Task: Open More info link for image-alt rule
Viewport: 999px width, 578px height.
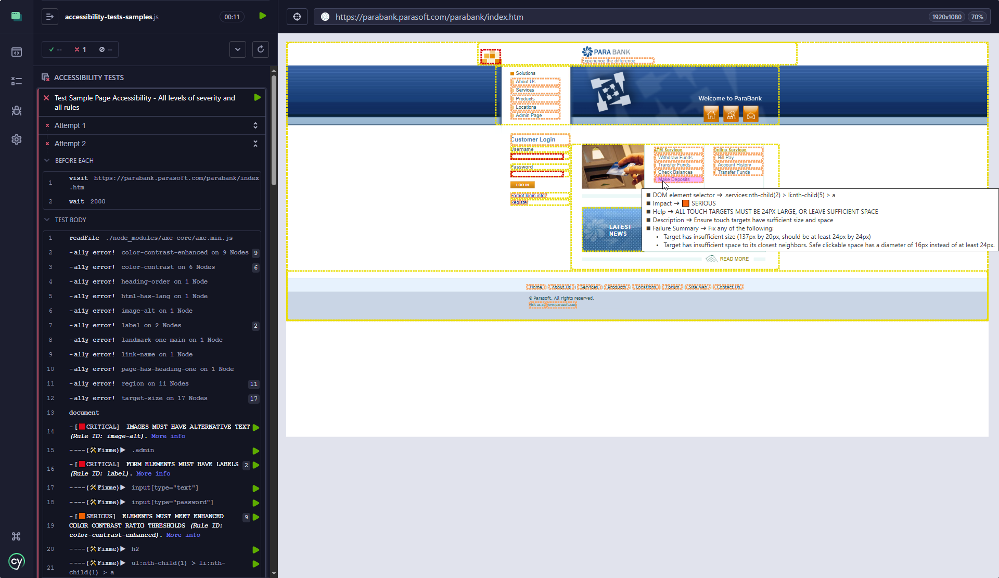Action: (168, 436)
